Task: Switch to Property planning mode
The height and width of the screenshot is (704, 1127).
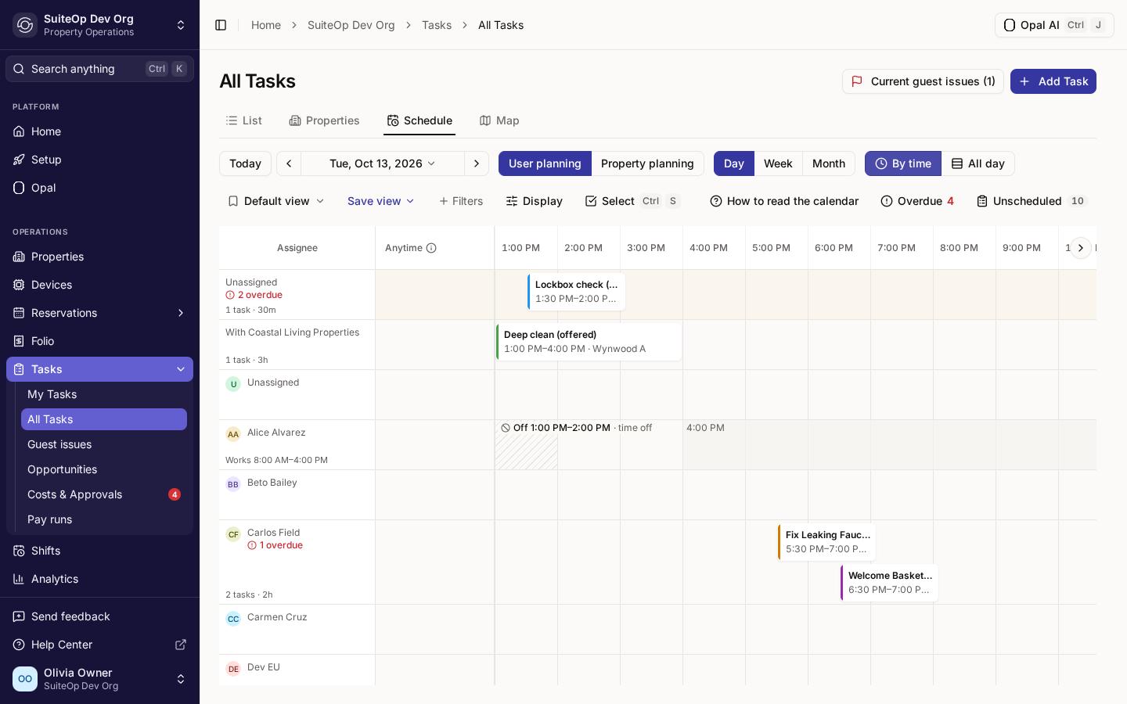Action: 647,163
